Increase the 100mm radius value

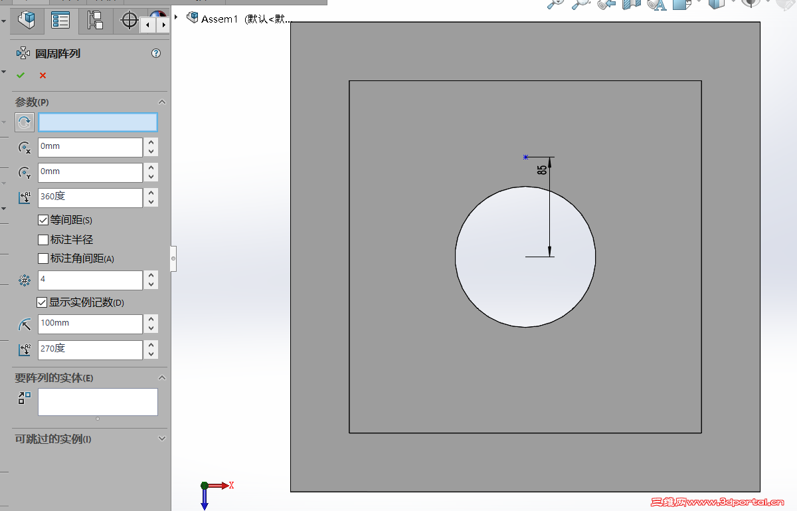coord(151,320)
